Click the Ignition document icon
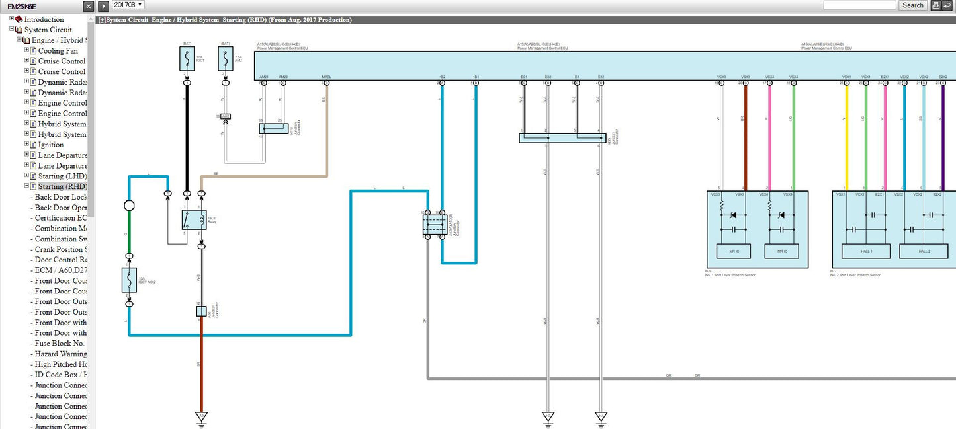The image size is (956, 429). [x=33, y=145]
